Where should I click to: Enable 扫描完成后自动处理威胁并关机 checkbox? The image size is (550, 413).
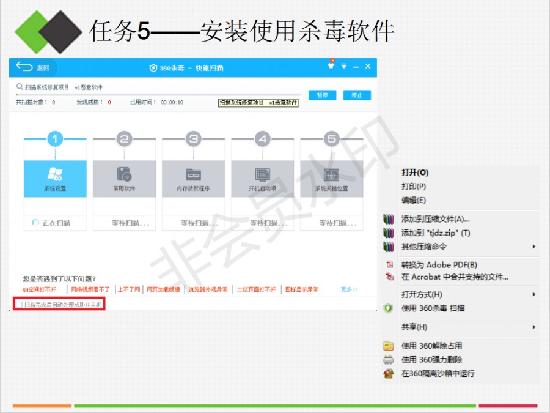(x=20, y=304)
